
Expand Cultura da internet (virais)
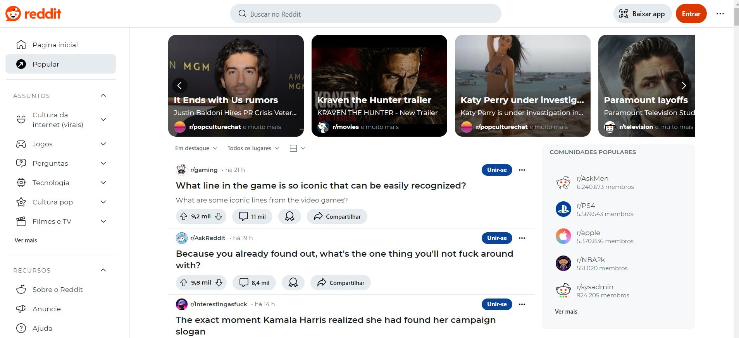click(103, 120)
